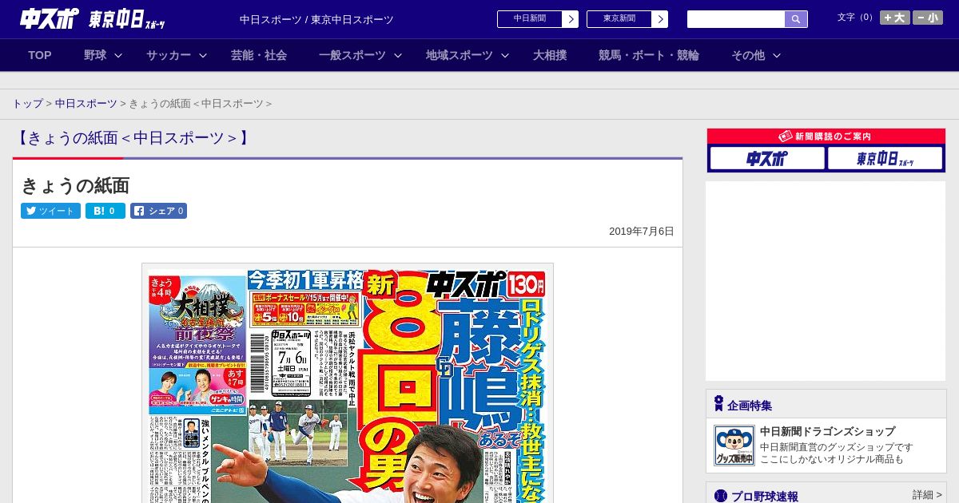Click プロ野球速報 baseball icon
Viewport: 959px width, 503px height.
pos(721,496)
